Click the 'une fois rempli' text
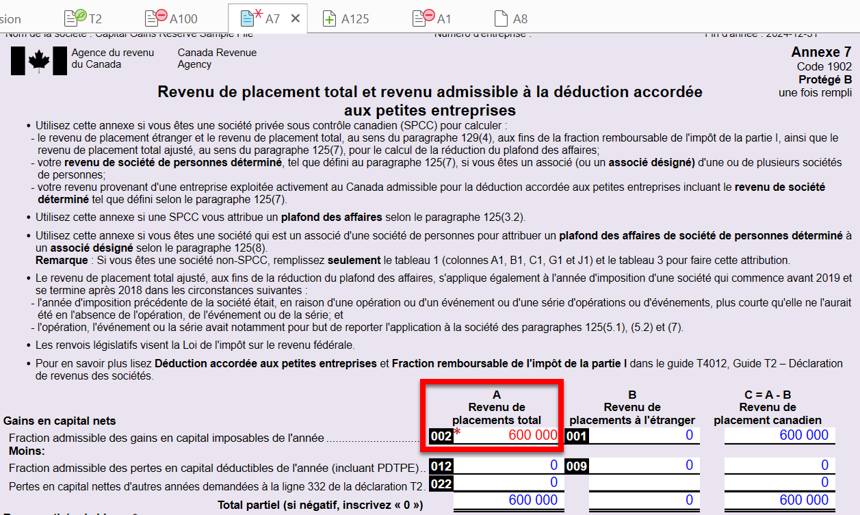The image size is (860, 515). 815,93
